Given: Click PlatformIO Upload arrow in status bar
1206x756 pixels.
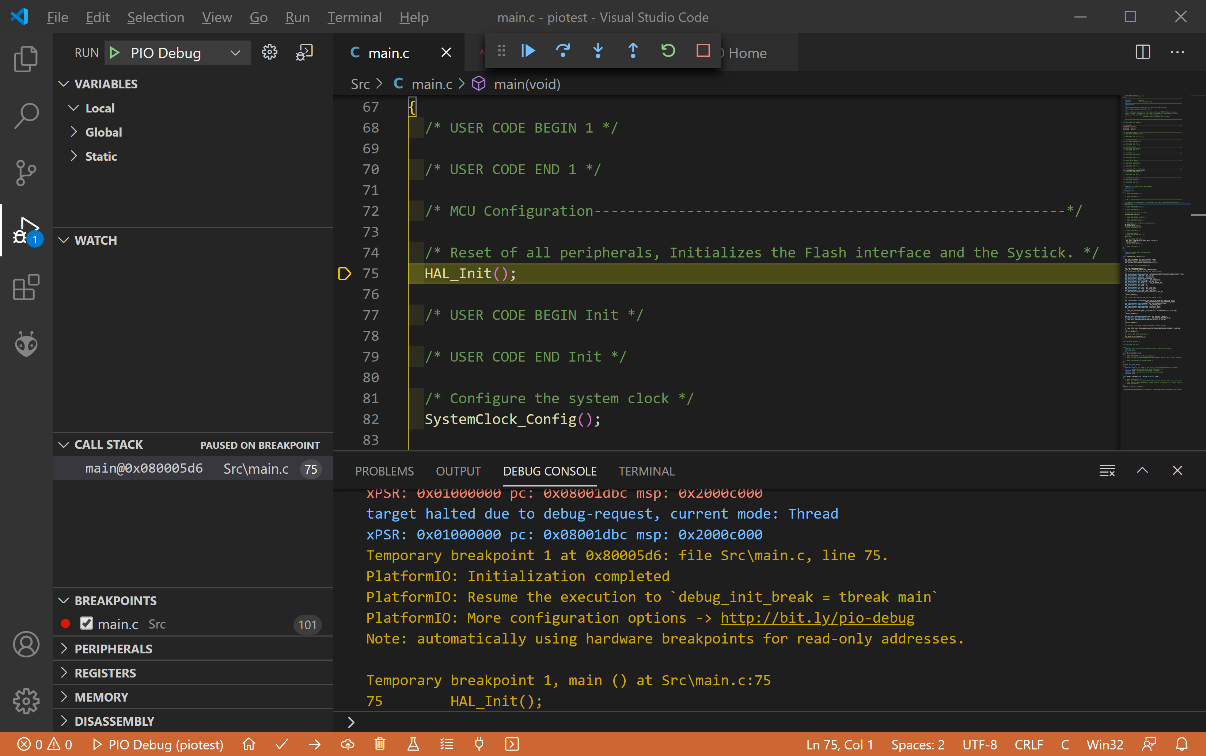Looking at the screenshot, I should [315, 744].
